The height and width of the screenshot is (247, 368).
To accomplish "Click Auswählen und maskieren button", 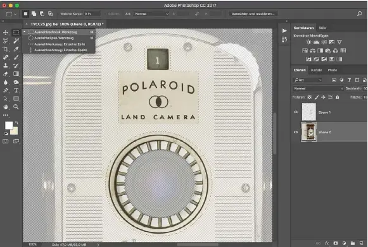I will pyautogui.click(x=253, y=14).
